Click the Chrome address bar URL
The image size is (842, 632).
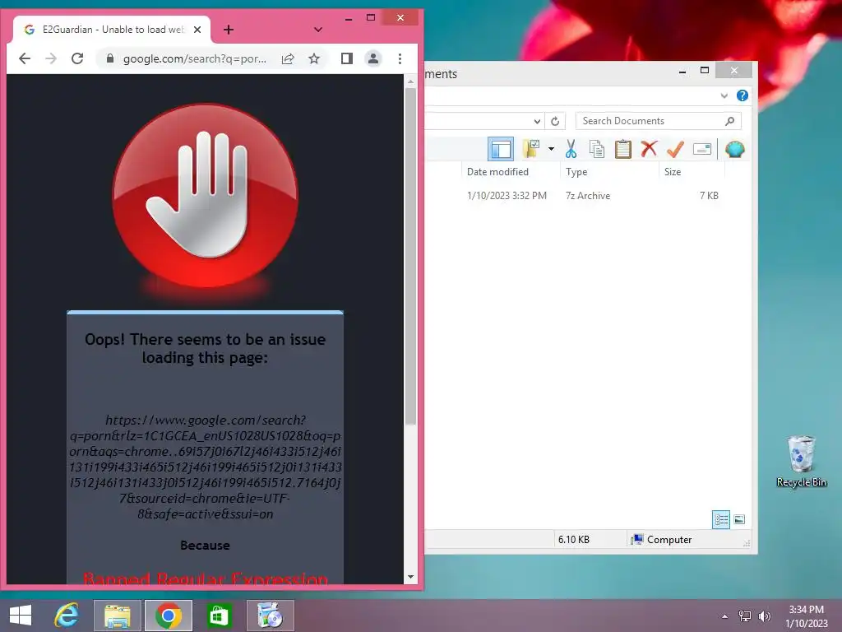coord(195,58)
